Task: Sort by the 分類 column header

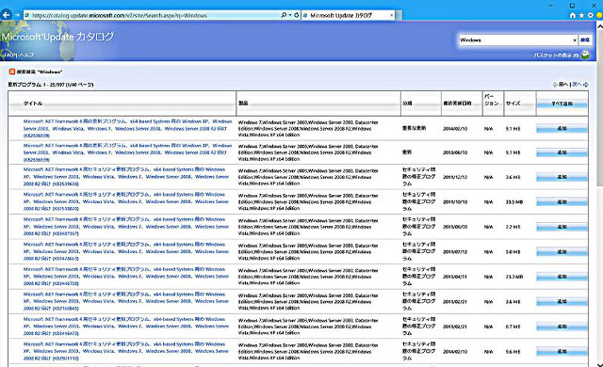Action: coord(407,104)
